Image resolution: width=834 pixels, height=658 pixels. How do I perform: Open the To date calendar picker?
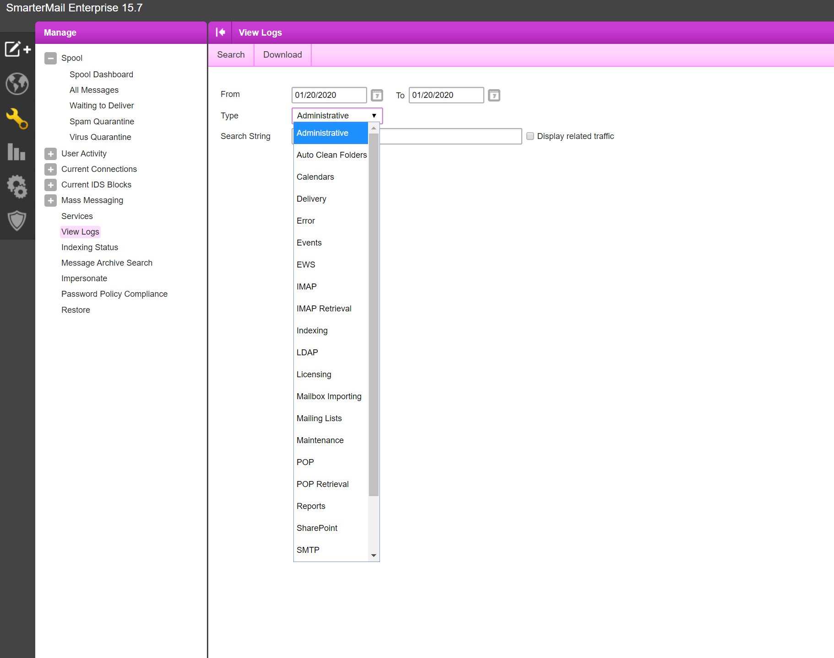[494, 95]
